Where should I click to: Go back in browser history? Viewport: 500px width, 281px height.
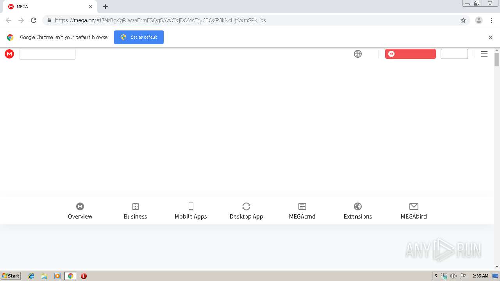click(9, 20)
